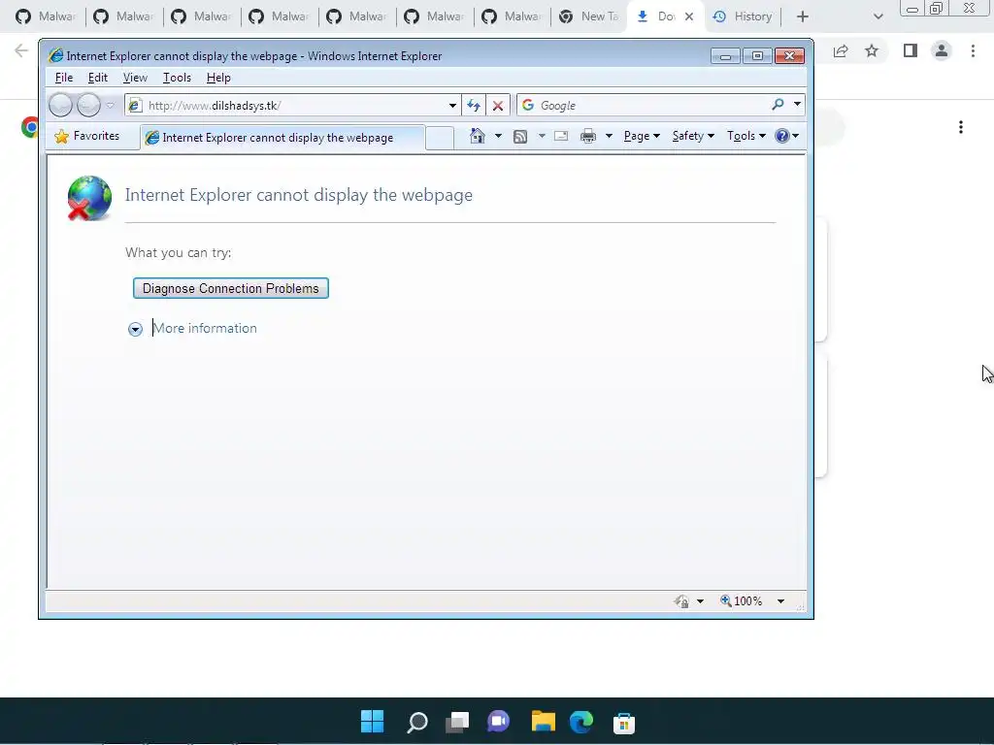Click Chrome back arrow
Image resolution: width=994 pixels, height=745 pixels.
point(21,50)
